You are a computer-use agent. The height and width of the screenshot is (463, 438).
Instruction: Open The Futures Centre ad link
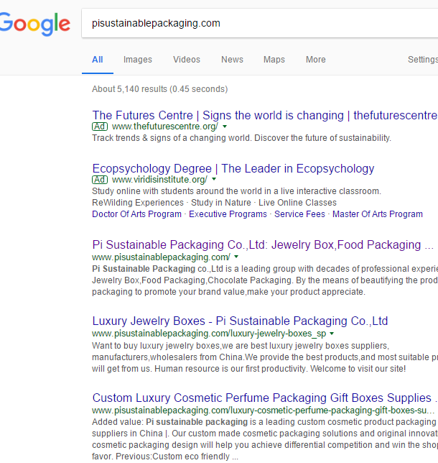click(x=264, y=115)
